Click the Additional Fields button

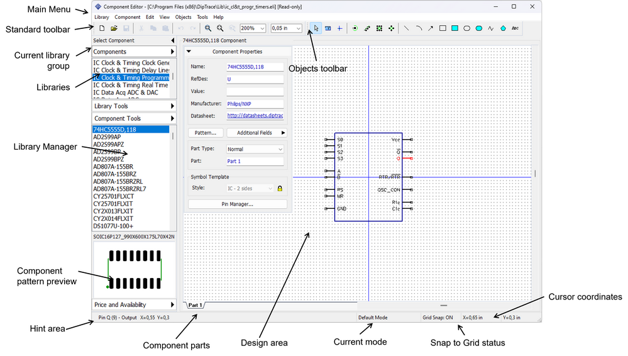[257, 133]
